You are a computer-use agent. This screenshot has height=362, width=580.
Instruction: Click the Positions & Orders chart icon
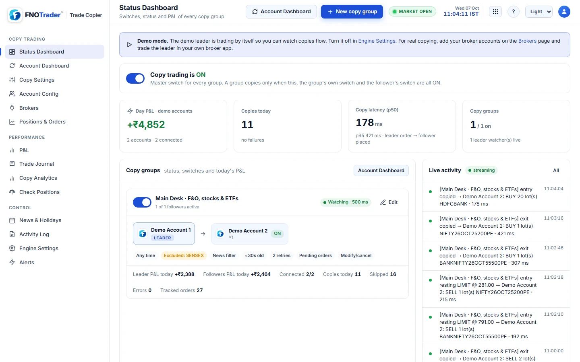tap(12, 122)
